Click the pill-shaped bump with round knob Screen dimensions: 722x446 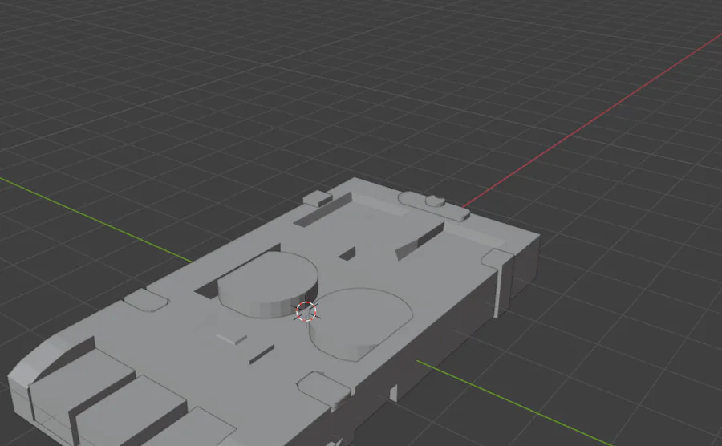[x=434, y=206]
